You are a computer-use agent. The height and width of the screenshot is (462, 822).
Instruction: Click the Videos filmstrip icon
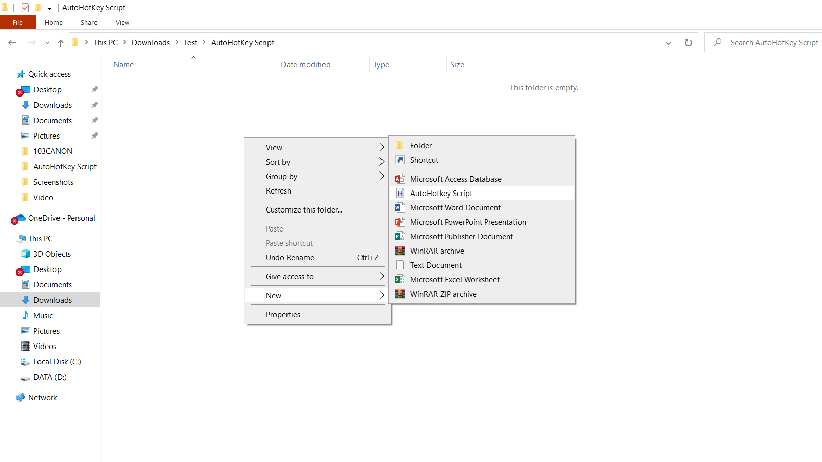[x=26, y=346]
